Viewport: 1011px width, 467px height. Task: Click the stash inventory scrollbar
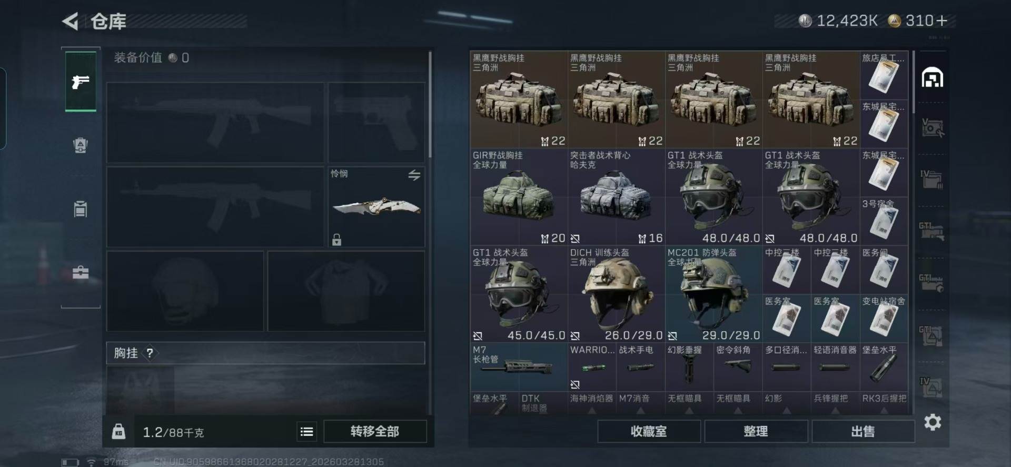click(913, 82)
